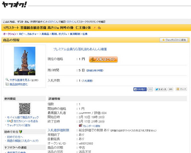Image resolution: width=191 pixels, height=153 pixels.
Task: Click the 入札はこちら bid button
Action: [x=103, y=59]
